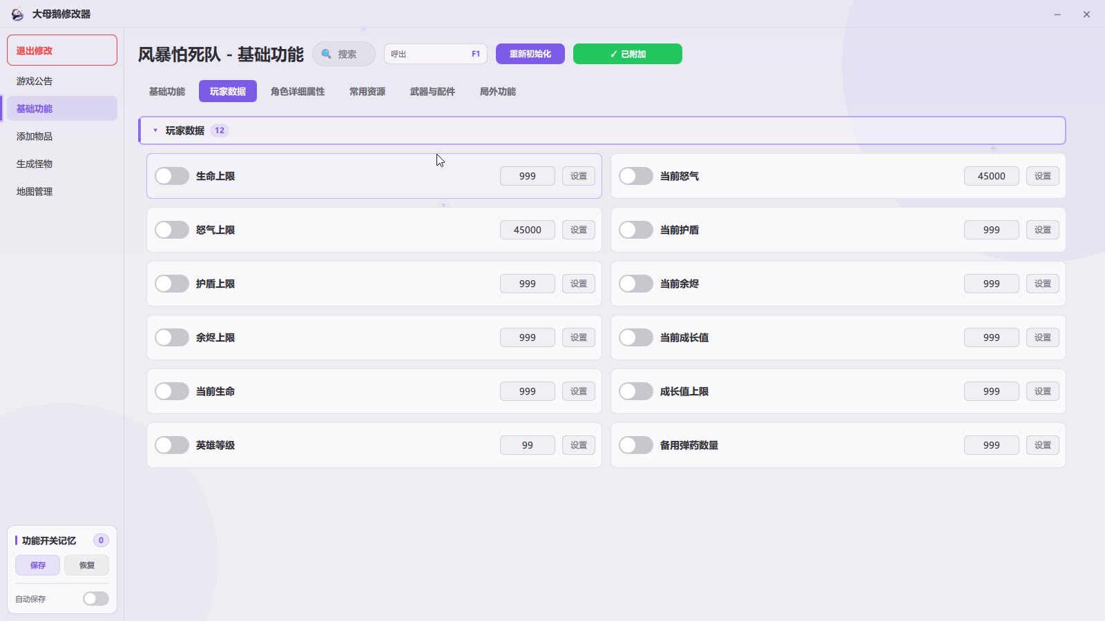Toggle the 当前怒气 switch
Image resolution: width=1105 pixels, height=621 pixels.
click(636, 176)
